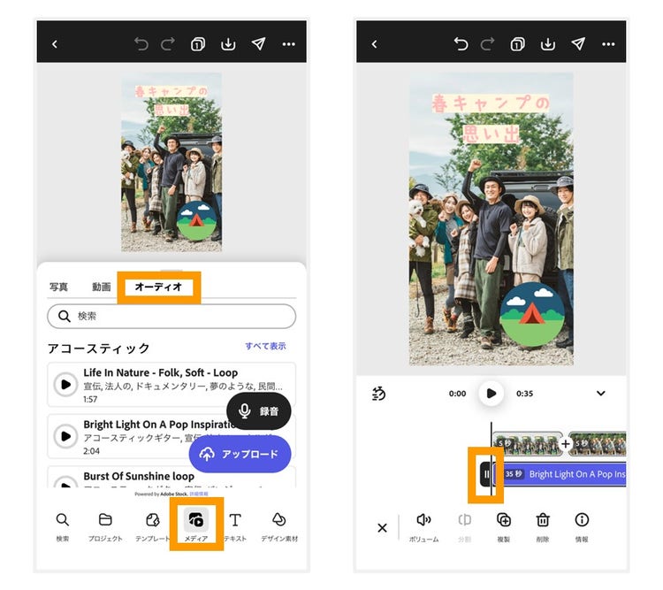This screenshot has height=590, width=663.
Task: Tap the Powered by Adobe Stock details link
Action: point(198,494)
